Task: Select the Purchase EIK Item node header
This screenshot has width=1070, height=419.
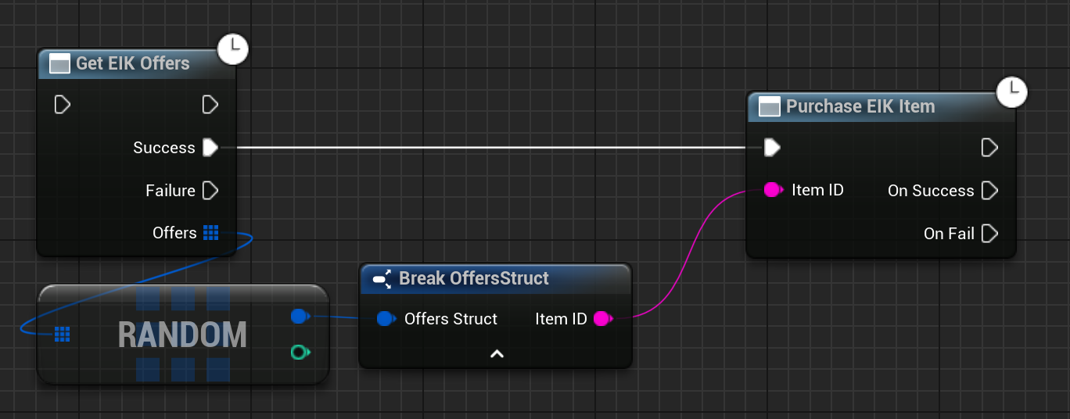Action: coord(860,107)
